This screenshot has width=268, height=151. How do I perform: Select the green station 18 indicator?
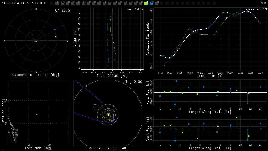146,3
